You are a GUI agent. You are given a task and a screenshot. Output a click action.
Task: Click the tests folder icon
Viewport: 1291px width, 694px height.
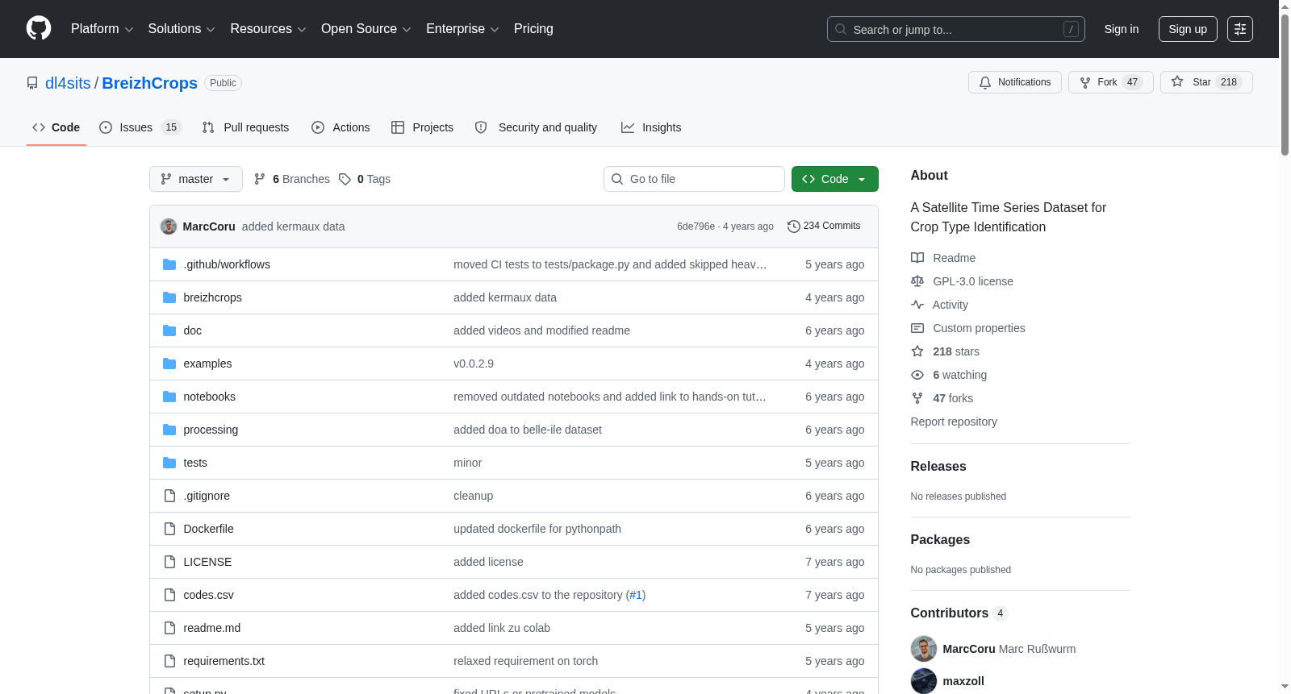point(169,463)
